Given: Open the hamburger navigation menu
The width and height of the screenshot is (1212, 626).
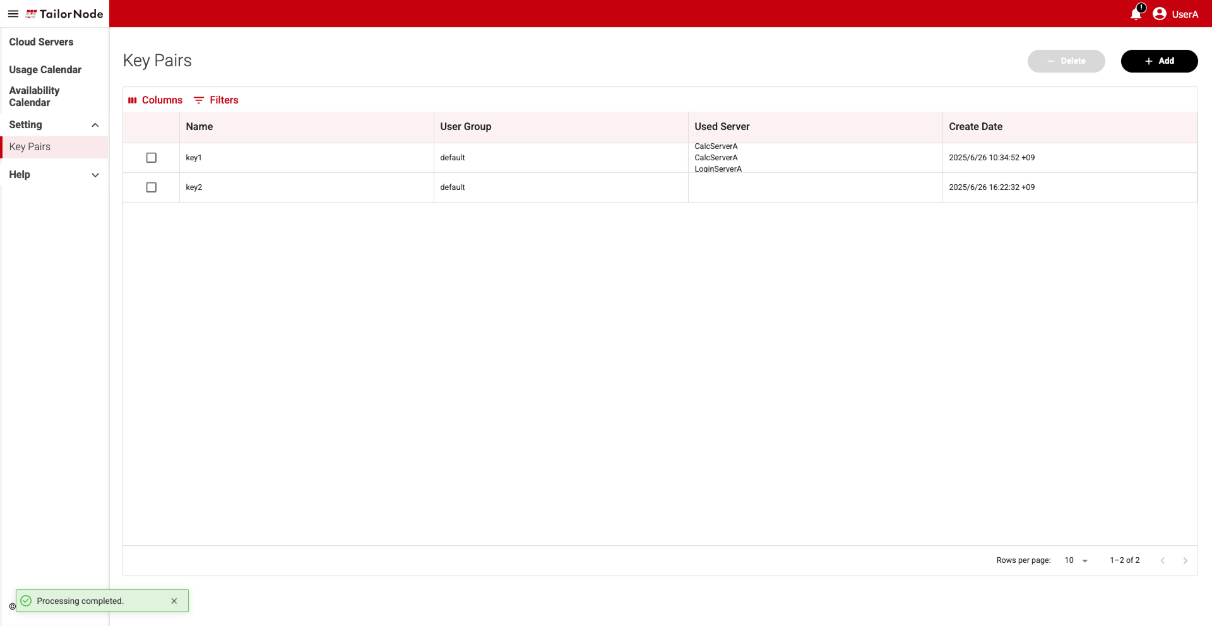Looking at the screenshot, I should coord(13,14).
